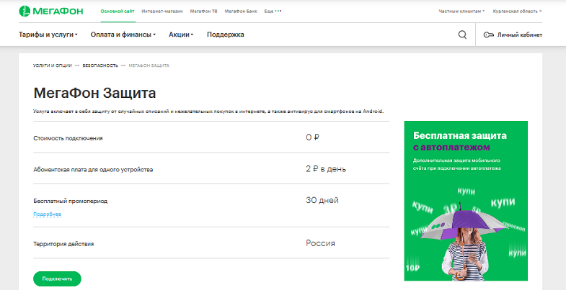The image size is (566, 290).
Task: Expand Оплата и финансы menu
Action: point(123,35)
